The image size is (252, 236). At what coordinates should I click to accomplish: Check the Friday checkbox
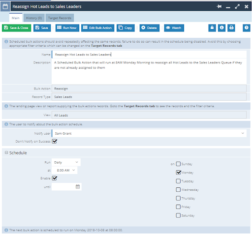click(x=178, y=206)
